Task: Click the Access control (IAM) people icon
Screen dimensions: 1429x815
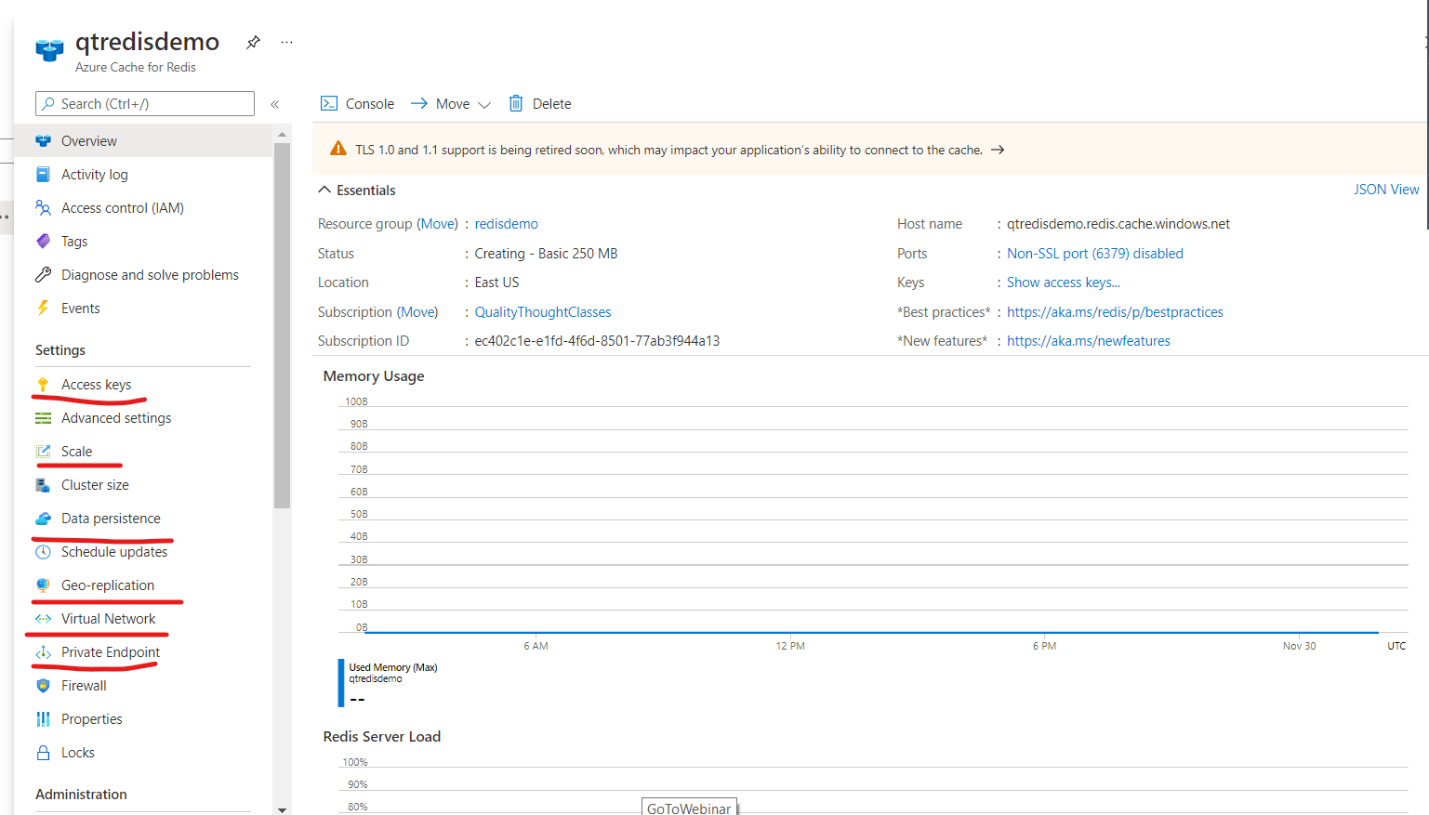Action: coord(43,208)
